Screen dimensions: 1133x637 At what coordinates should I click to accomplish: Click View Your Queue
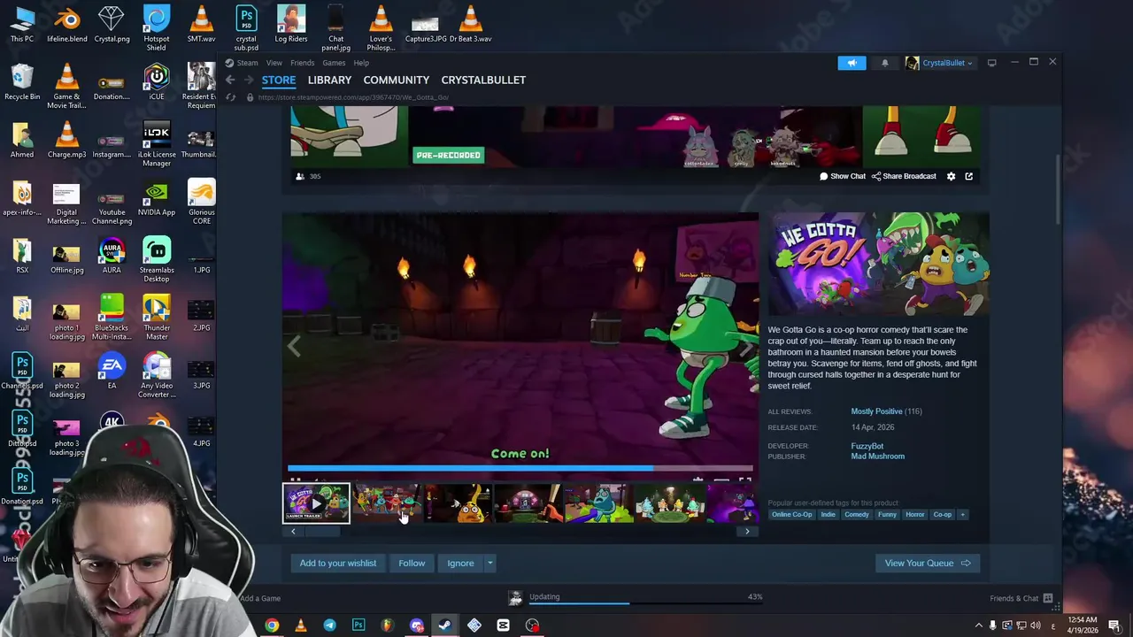(927, 563)
